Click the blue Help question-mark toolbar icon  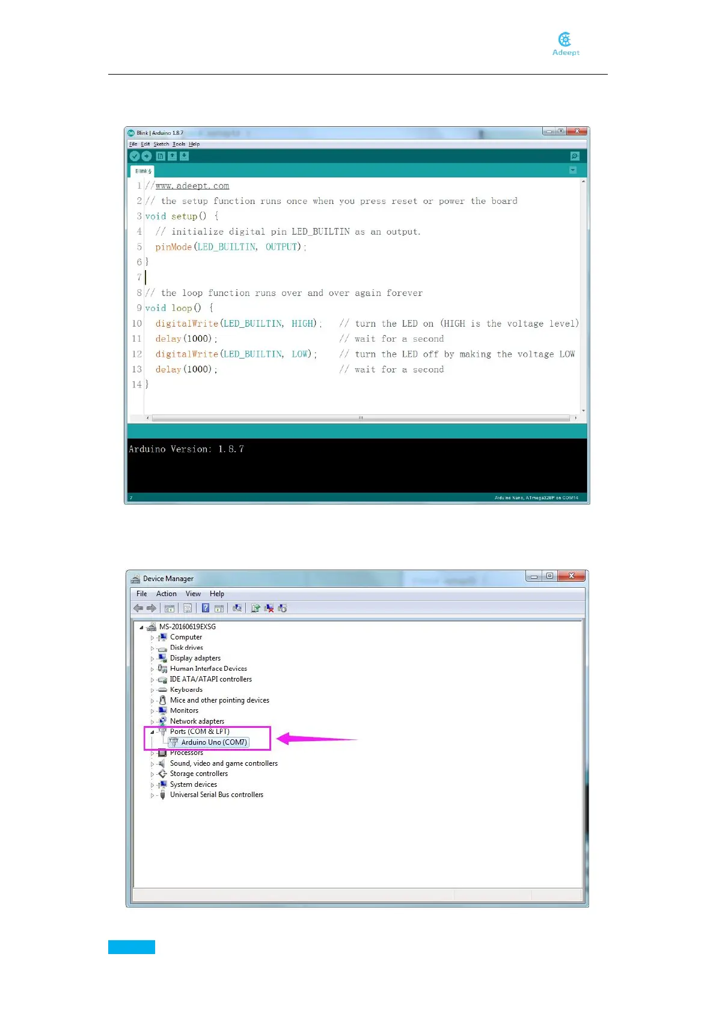tap(206, 608)
